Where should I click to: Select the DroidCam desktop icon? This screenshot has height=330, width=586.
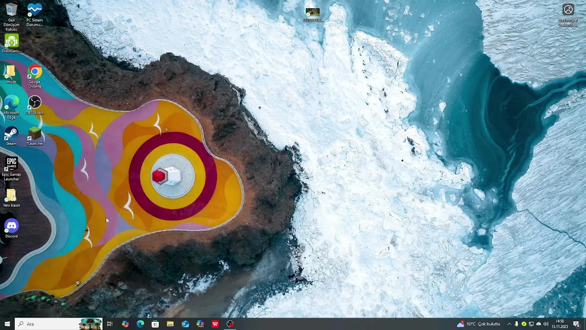tap(11, 44)
